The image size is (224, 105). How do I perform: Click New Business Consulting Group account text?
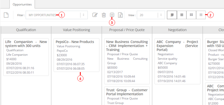point(127,61)
